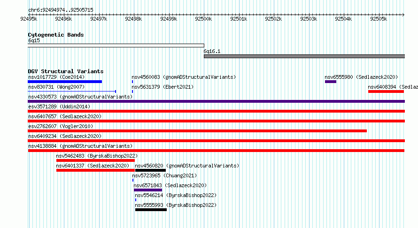Click the red nsv6401337 variant bar
418x228 pixels.
(95, 170)
